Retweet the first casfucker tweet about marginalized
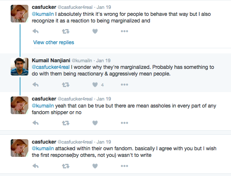This screenshot has height=176, width=231. tap(66, 31)
